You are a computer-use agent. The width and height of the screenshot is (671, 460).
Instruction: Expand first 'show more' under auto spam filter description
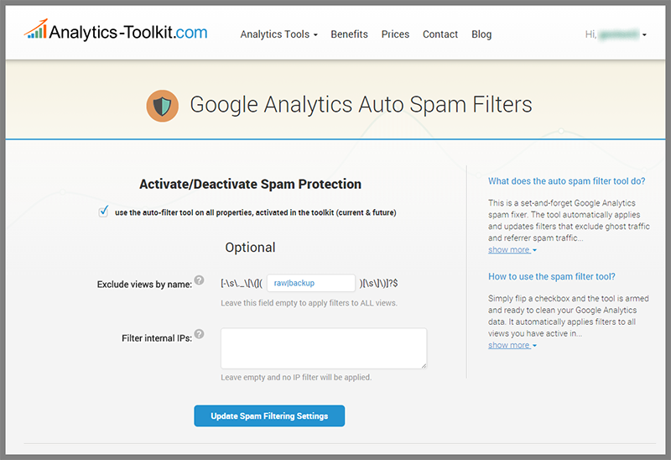(x=512, y=249)
